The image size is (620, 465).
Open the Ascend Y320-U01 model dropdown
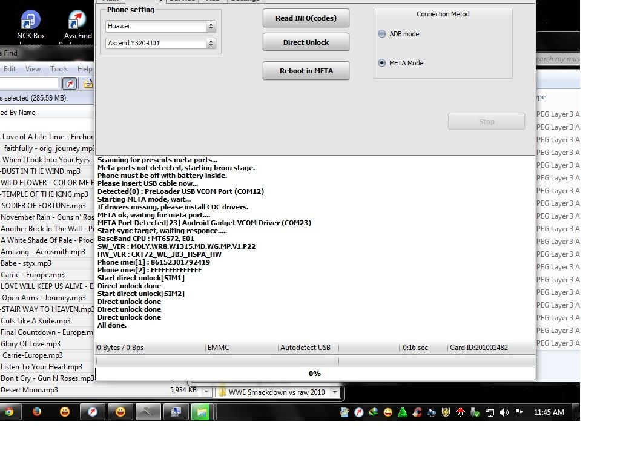pyautogui.click(x=211, y=44)
